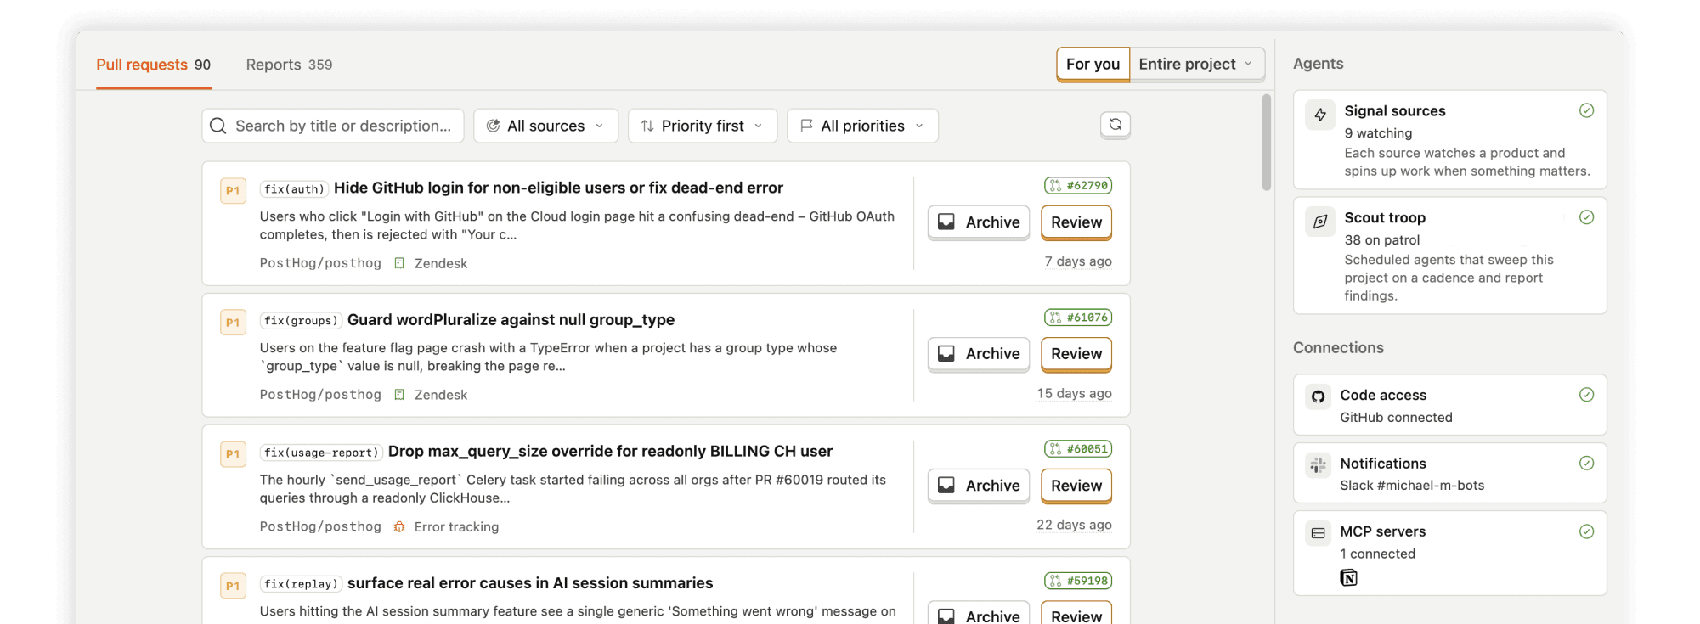Review the Hide GitHub login pull request

(1076, 222)
